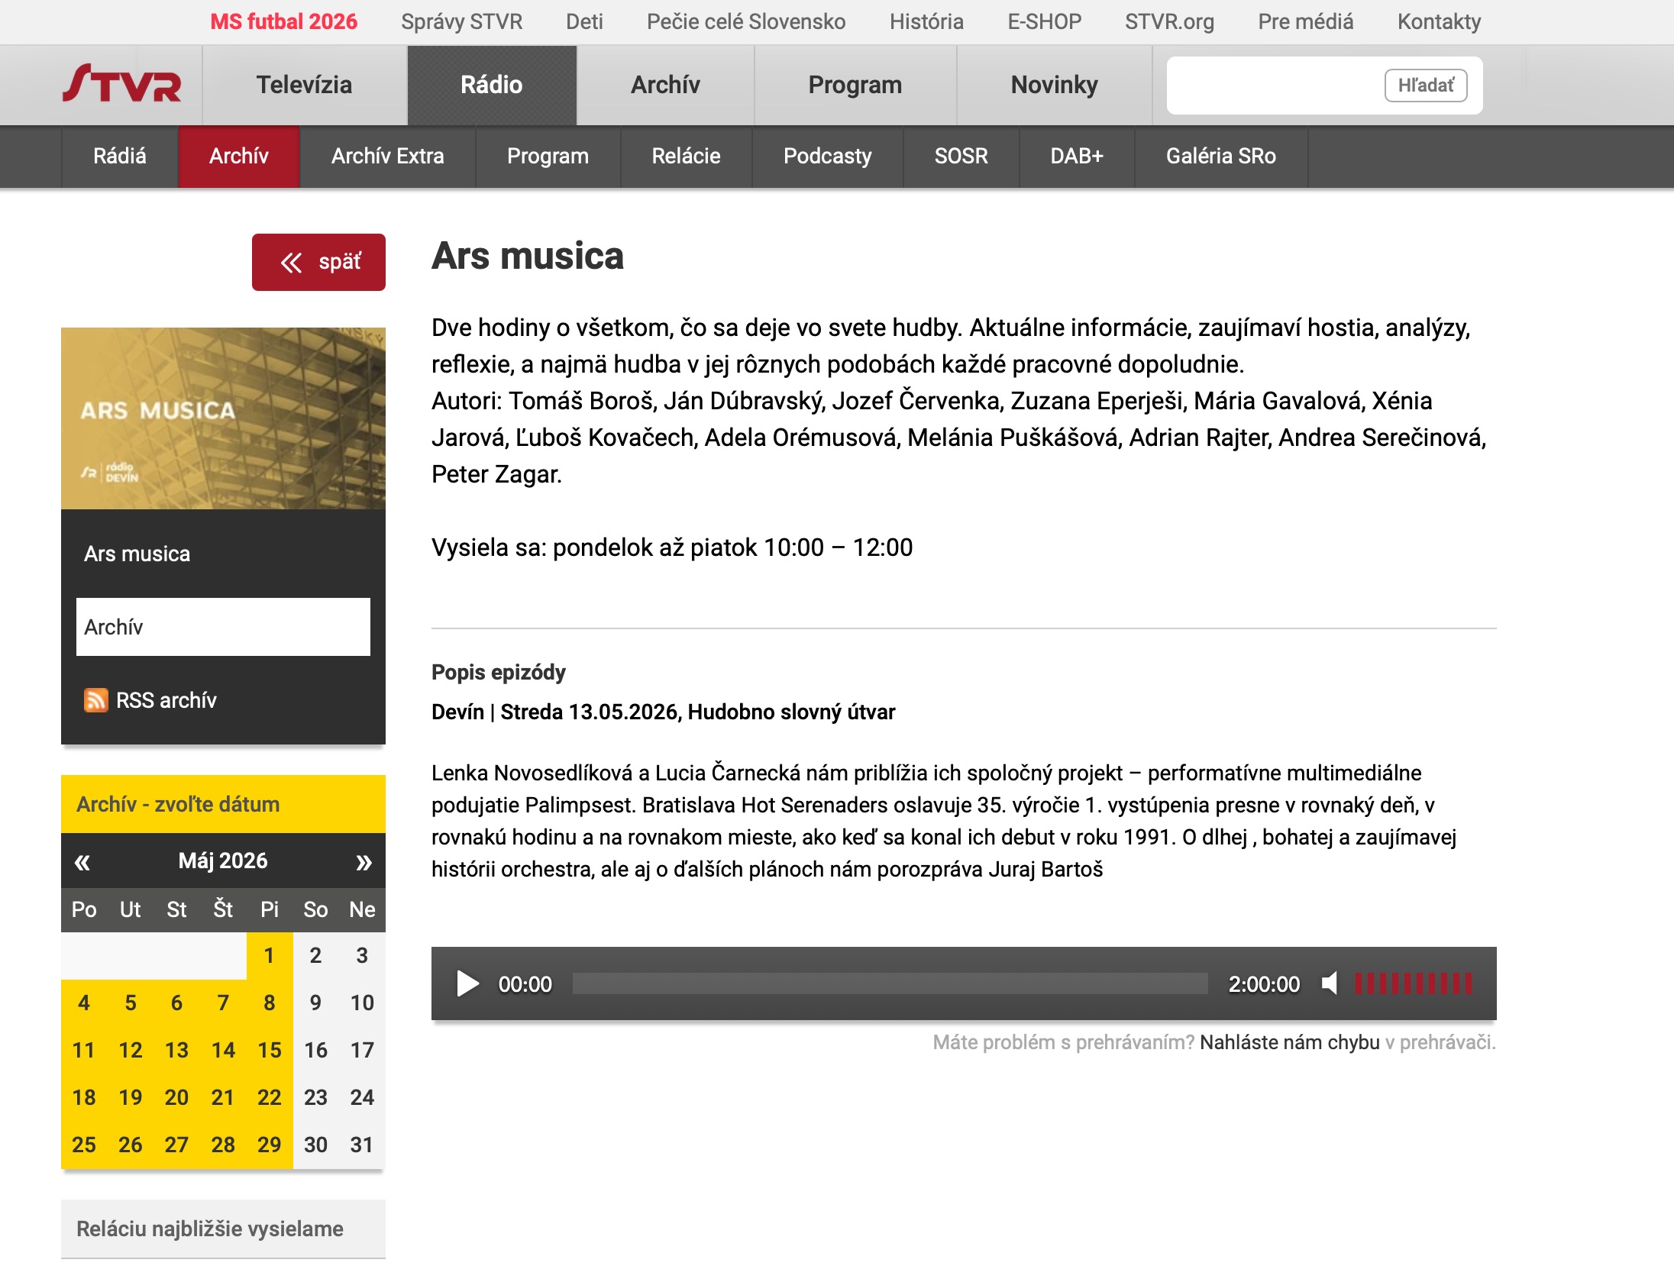This screenshot has width=1674, height=1266.
Task: Mute the audio player speaker icon
Action: pos(1330,983)
